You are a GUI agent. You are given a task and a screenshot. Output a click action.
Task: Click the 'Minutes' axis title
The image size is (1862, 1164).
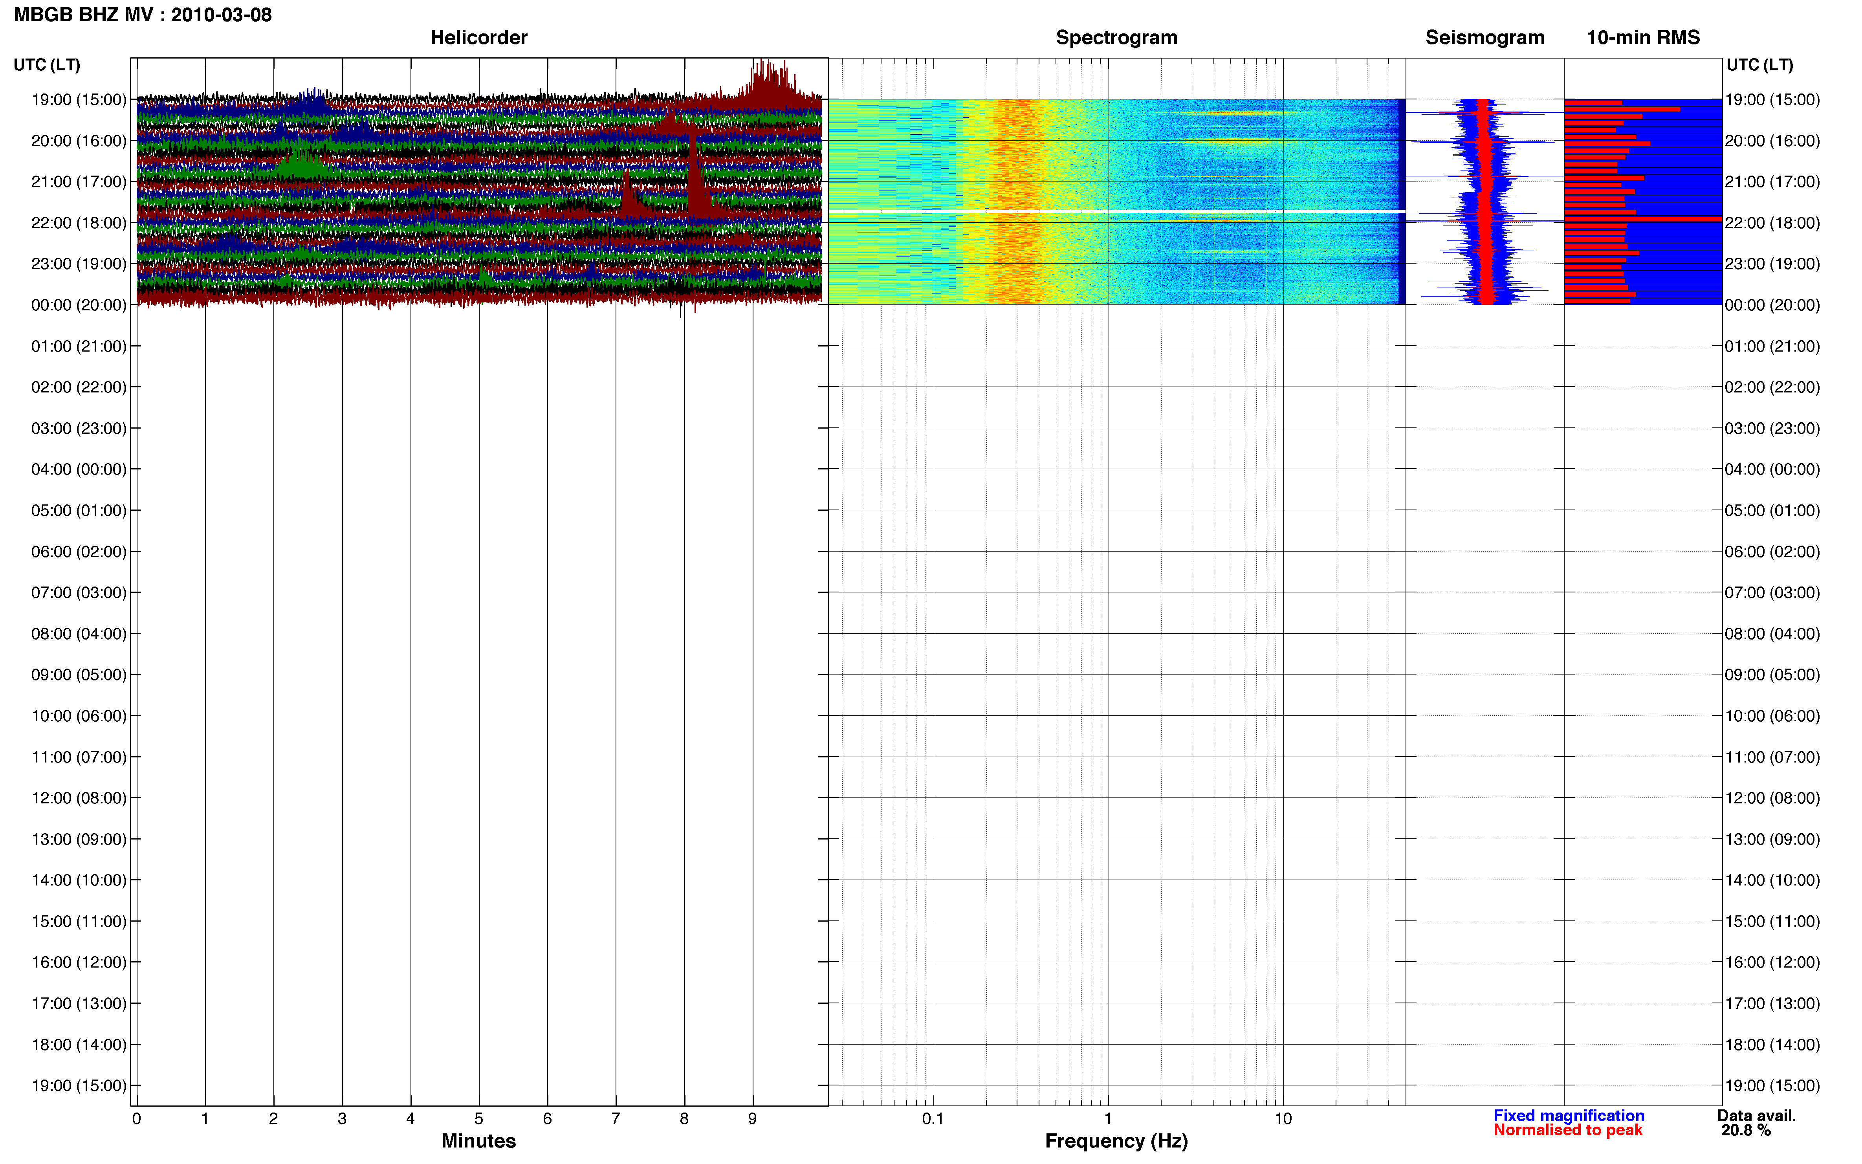pos(478,1141)
